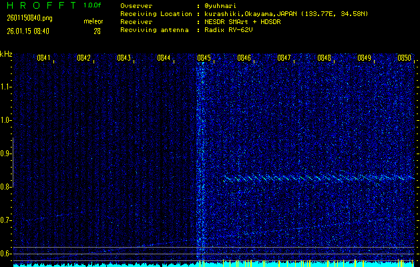Select the 0847 time marker
This screenshot has width=420, height=267.
point(284,58)
